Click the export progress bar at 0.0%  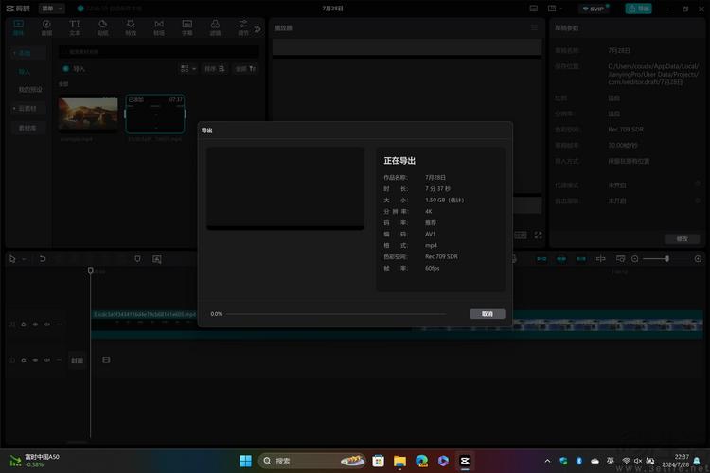[x=336, y=314]
